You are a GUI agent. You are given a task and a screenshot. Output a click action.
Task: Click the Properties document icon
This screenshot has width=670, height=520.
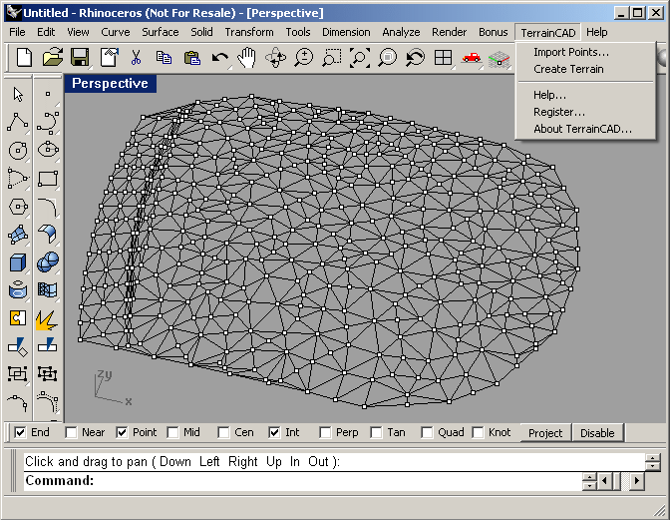(109, 57)
